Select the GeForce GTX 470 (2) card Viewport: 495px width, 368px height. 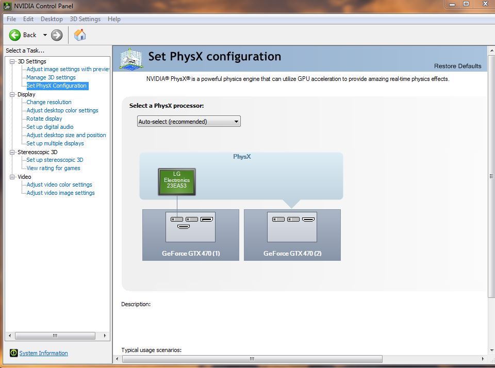pyautogui.click(x=292, y=235)
